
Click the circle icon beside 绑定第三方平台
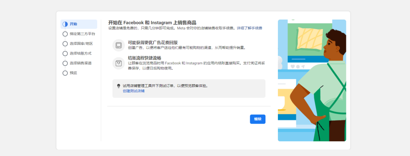coord(65,34)
